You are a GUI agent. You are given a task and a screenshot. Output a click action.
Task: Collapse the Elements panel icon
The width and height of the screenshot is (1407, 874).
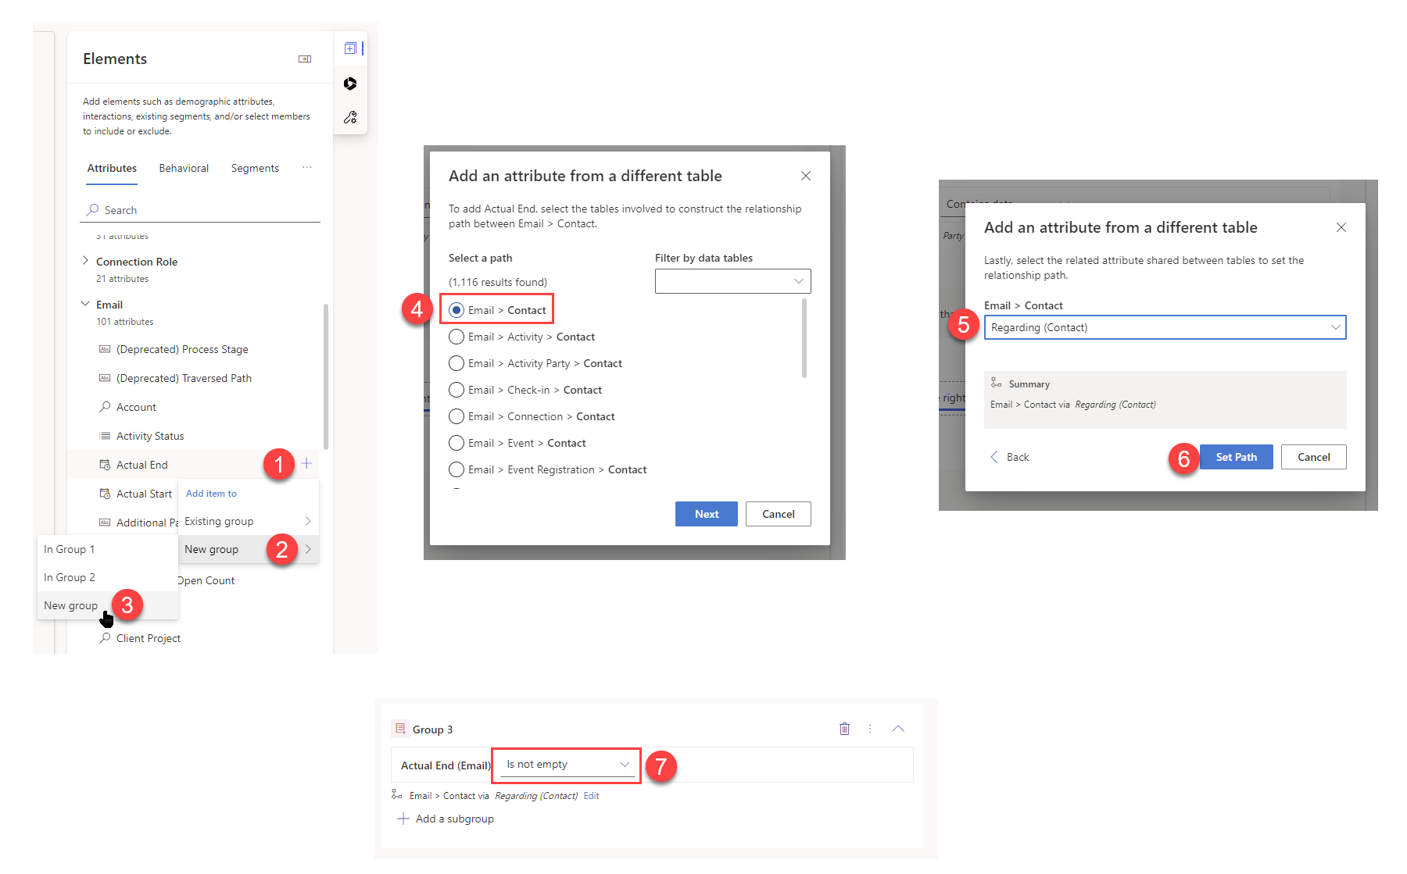pos(305,59)
